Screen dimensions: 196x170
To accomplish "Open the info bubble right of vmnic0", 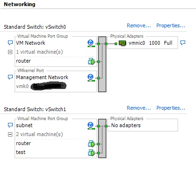I will pos(183,42).
